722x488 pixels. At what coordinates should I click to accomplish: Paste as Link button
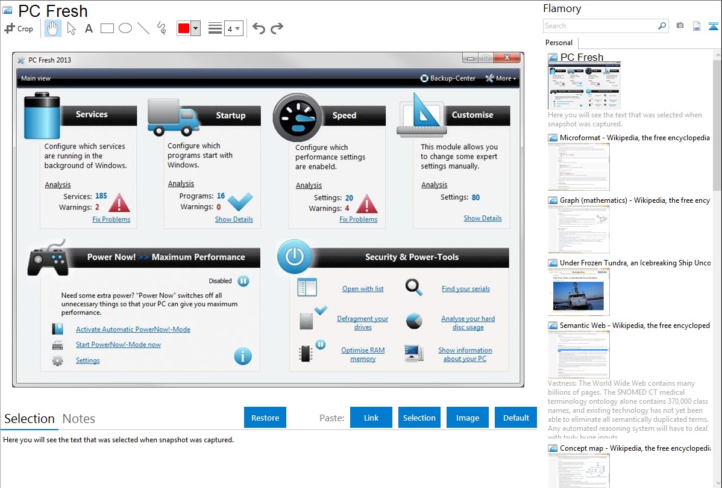pyautogui.click(x=371, y=418)
